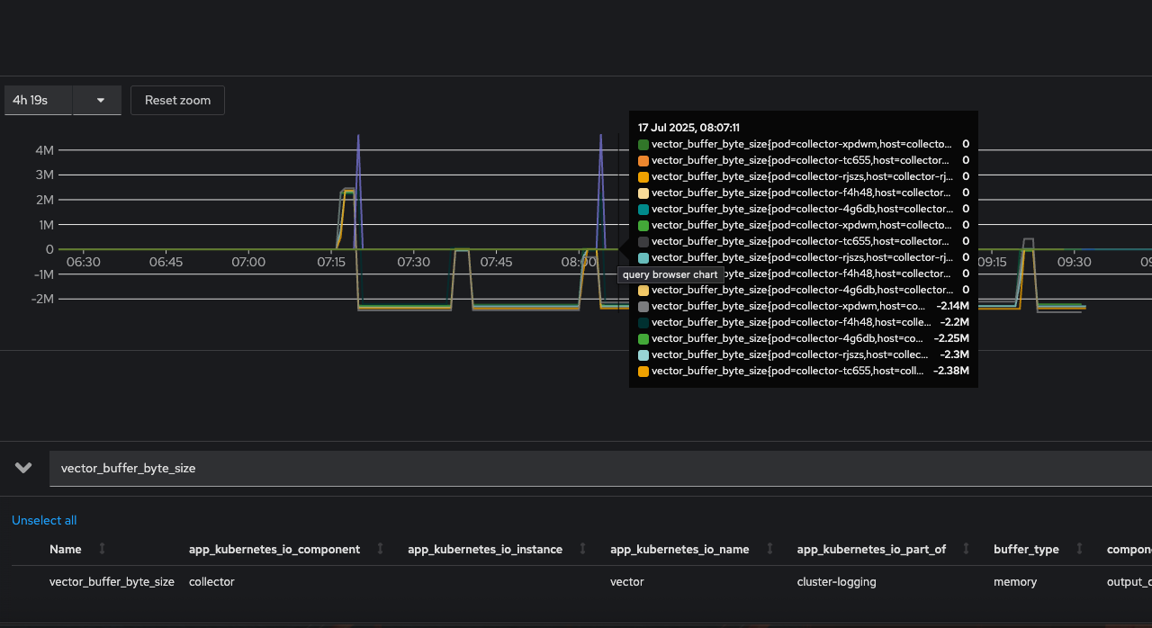Click the gray swatch for -2.14M series

pos(643,306)
